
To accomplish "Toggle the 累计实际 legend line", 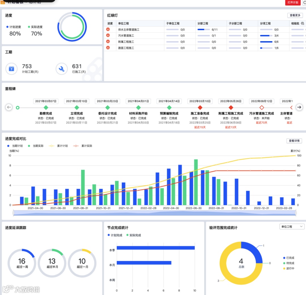I will tap(82, 146).
